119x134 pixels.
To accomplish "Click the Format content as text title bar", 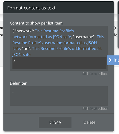I will [x=59, y=8].
